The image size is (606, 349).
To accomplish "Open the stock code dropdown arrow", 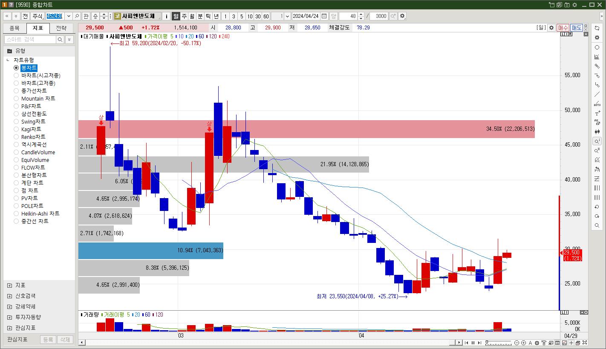I will [69, 16].
